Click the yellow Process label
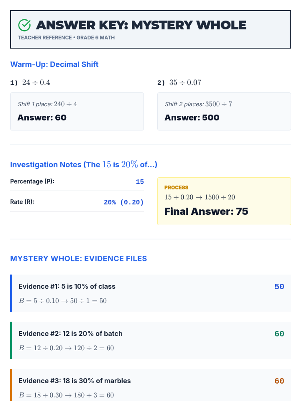Screen dimensions: 301x401 point(176,187)
